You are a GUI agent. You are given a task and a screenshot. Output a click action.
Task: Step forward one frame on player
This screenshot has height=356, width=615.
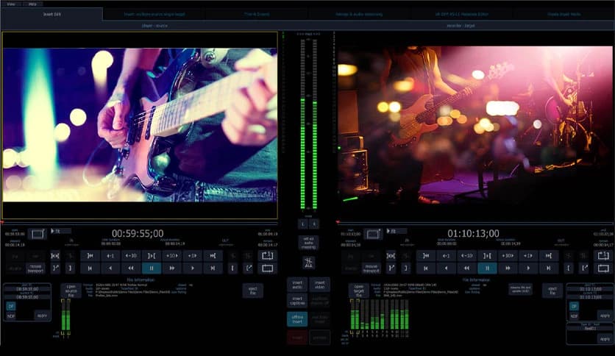192,256
